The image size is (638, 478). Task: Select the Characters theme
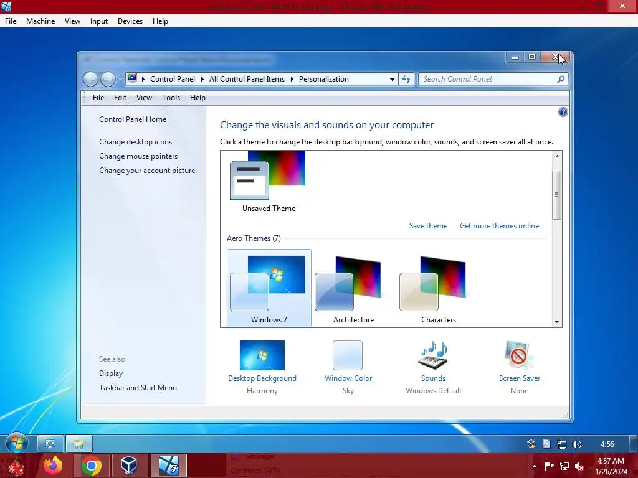(x=438, y=288)
